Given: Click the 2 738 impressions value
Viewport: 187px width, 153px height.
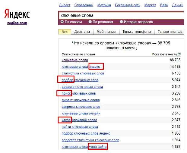Looking at the screenshot, I should coord(176,107).
